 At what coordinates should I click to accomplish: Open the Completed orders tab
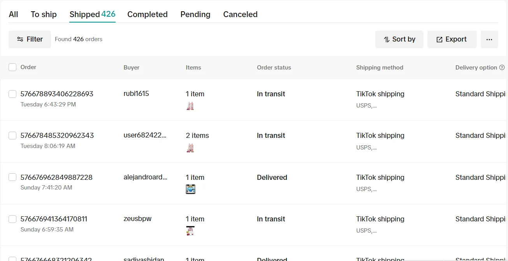pos(147,14)
